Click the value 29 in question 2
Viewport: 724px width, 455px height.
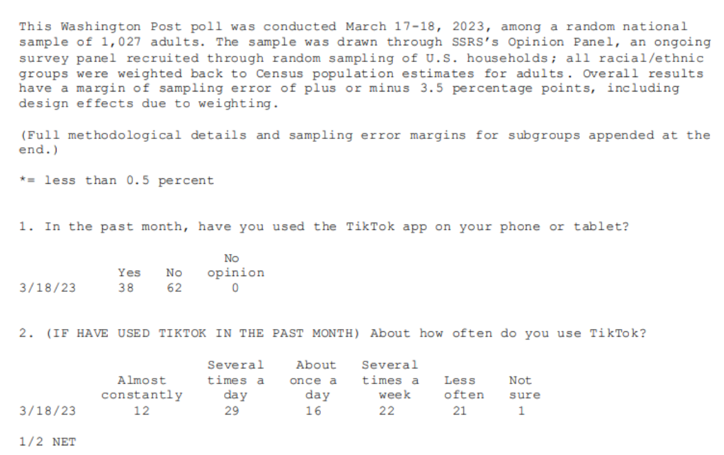[x=232, y=411]
